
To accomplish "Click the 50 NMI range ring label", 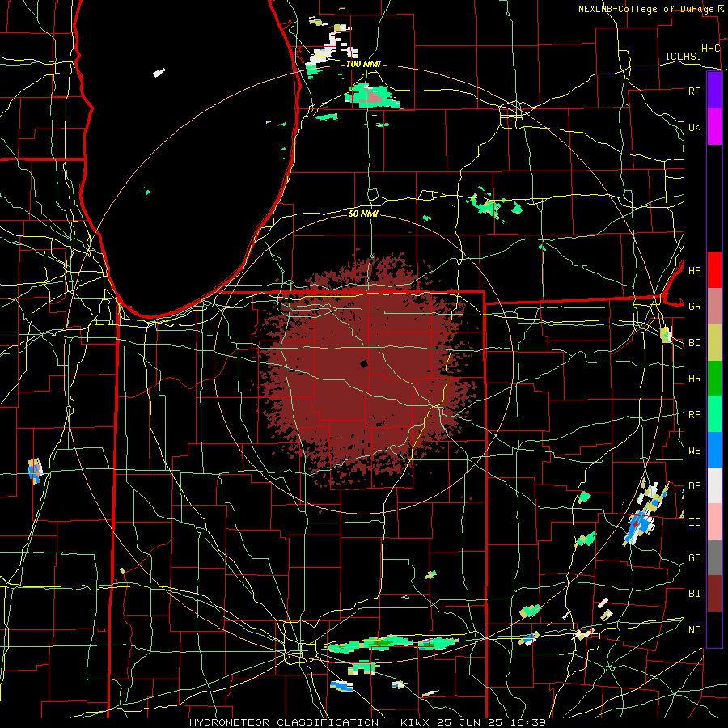I will pos(363,214).
